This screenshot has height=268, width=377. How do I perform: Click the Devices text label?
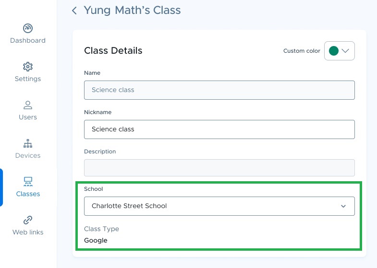point(28,155)
